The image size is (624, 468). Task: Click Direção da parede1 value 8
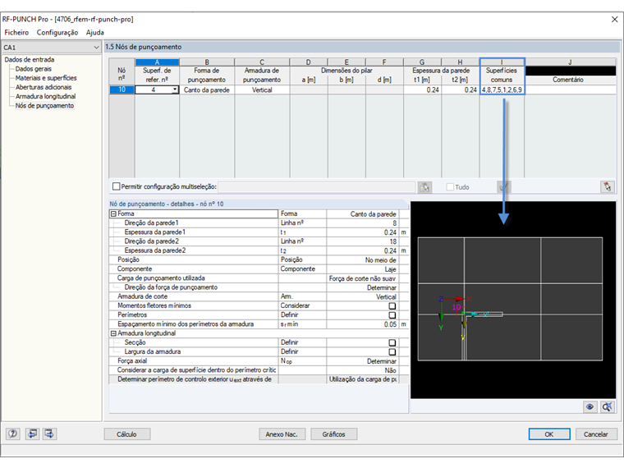coord(362,223)
